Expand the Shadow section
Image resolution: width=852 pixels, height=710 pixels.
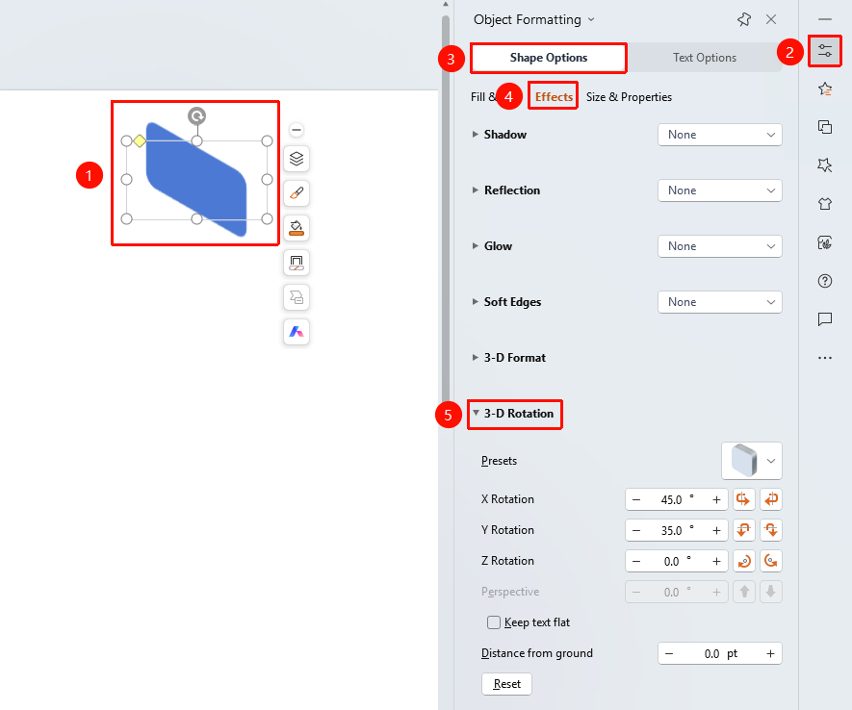pos(475,134)
